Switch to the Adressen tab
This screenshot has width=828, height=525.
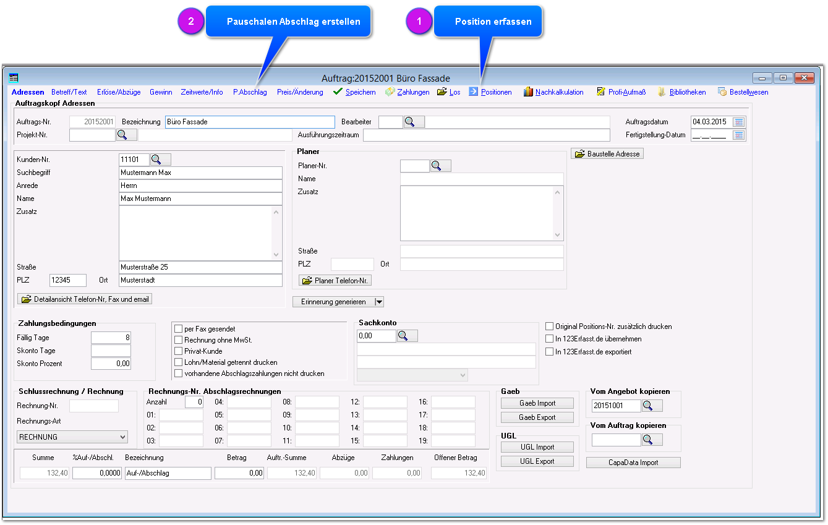pyautogui.click(x=28, y=92)
